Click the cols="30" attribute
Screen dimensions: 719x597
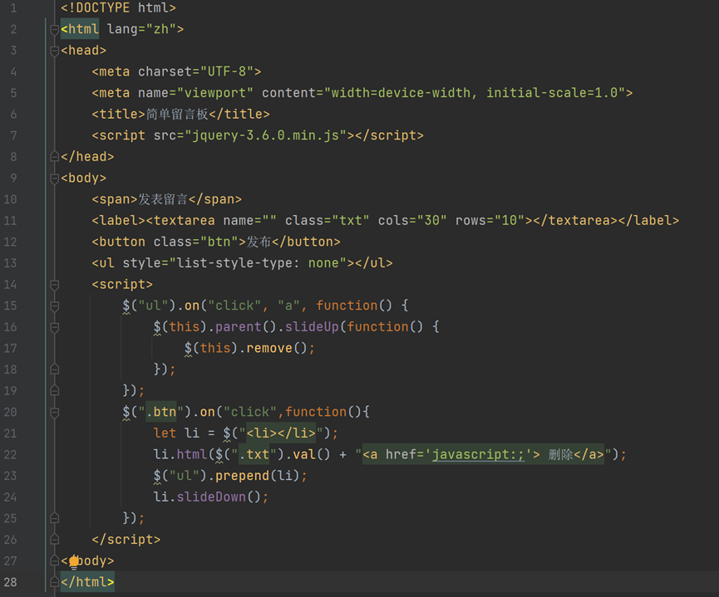(x=412, y=220)
